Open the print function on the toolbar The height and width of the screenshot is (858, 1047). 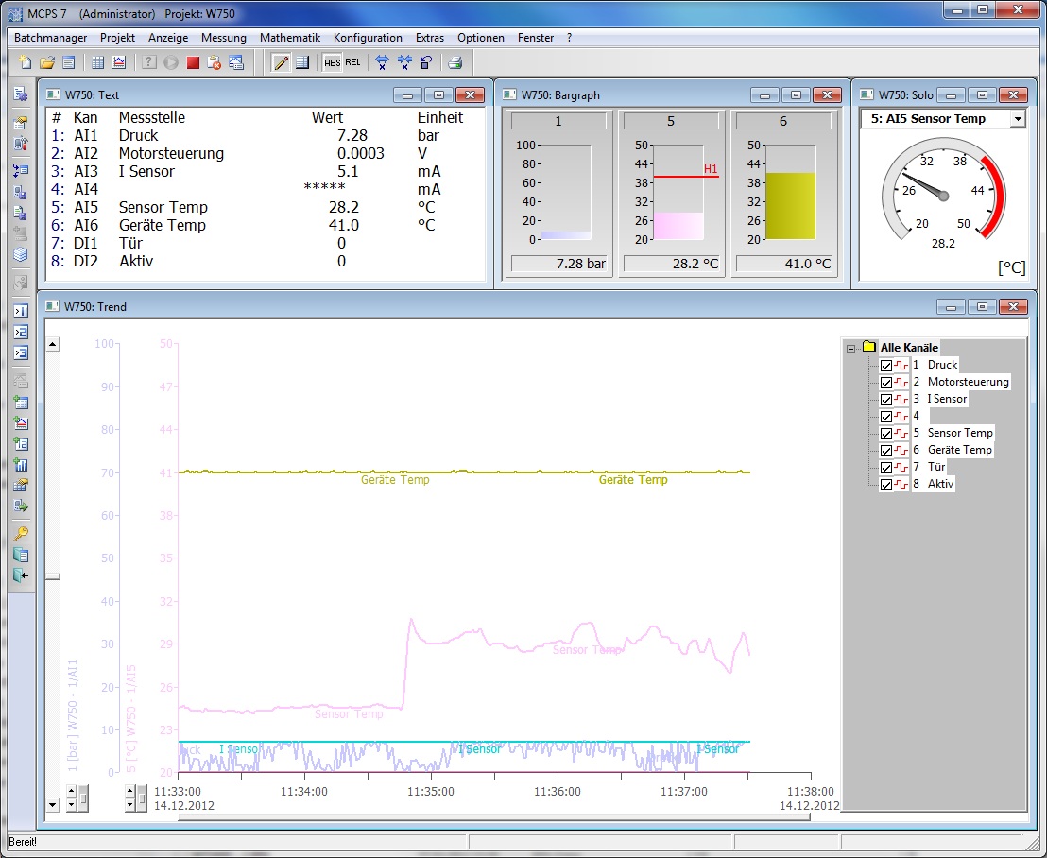[x=456, y=62]
